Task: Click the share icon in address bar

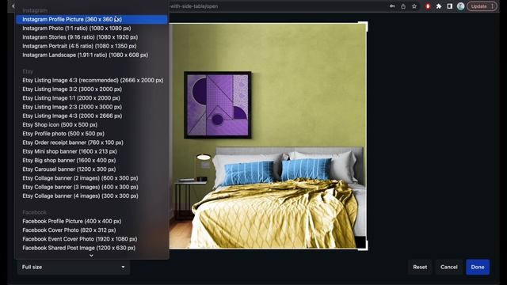Action: tap(403, 6)
